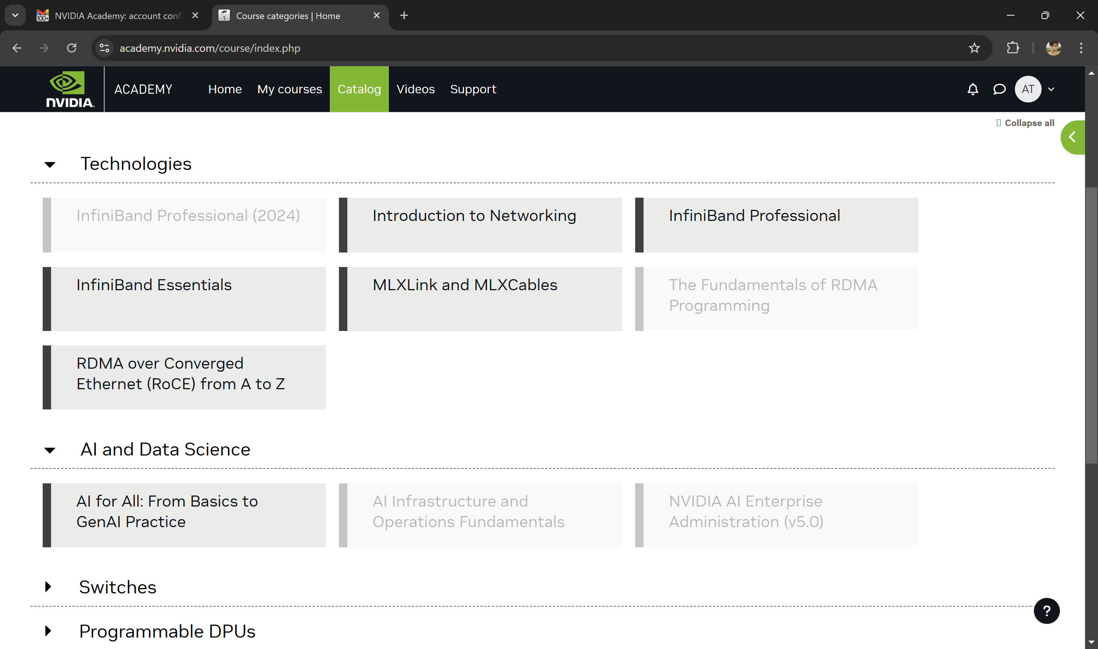This screenshot has width=1098, height=649.
Task: Open the messages chat bubble icon
Action: (999, 89)
